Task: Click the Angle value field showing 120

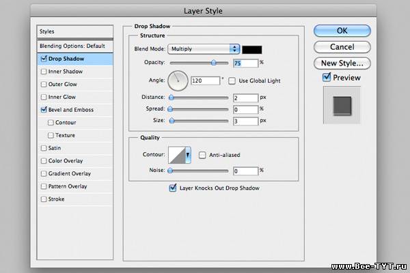Action: (206, 81)
